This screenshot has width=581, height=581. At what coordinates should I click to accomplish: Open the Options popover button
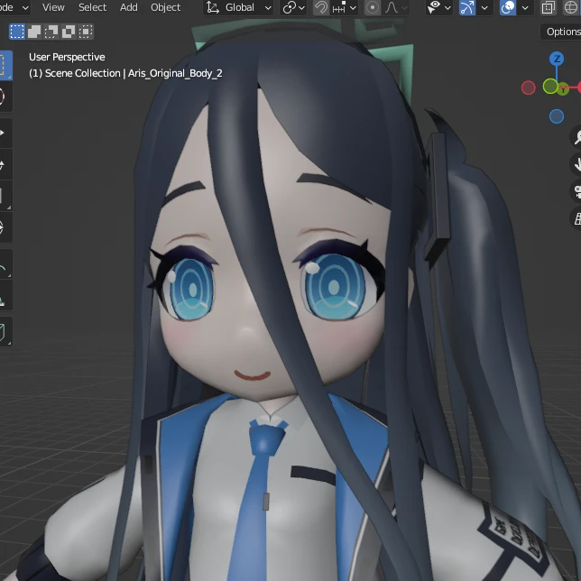pyautogui.click(x=562, y=32)
